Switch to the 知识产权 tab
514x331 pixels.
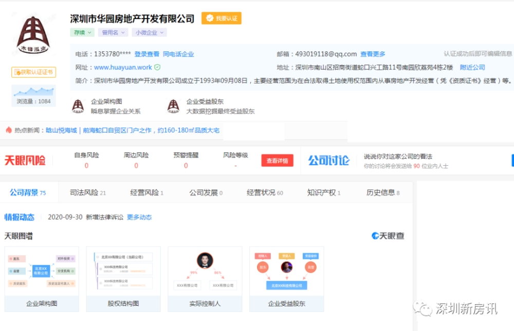point(324,192)
